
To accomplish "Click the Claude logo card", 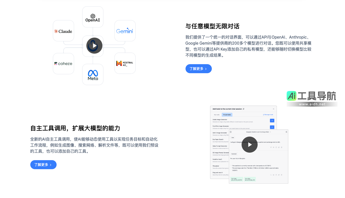I will 63,31.
